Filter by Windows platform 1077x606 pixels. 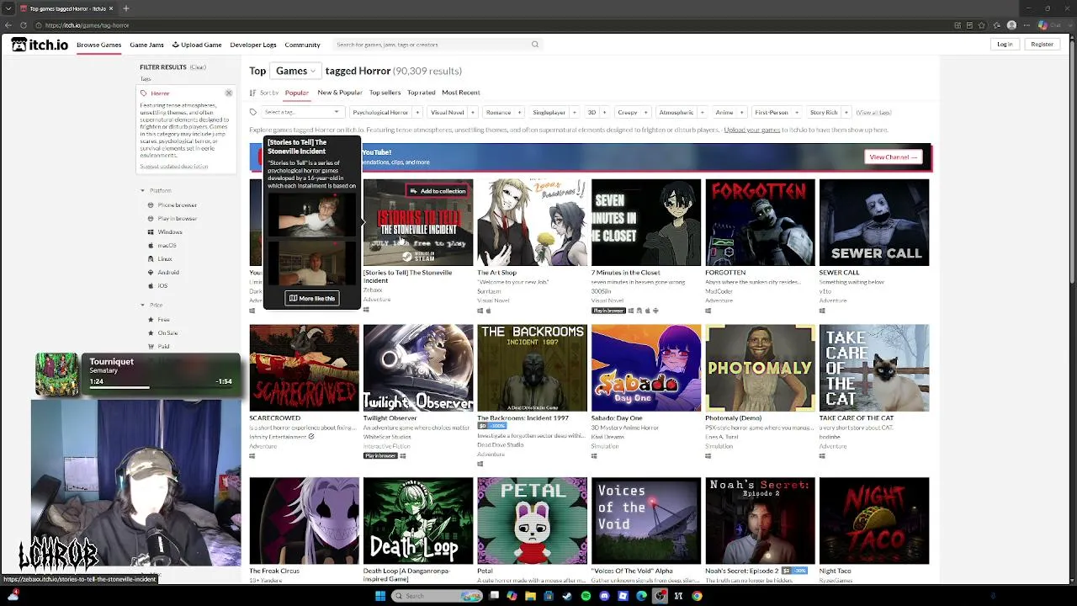click(170, 232)
